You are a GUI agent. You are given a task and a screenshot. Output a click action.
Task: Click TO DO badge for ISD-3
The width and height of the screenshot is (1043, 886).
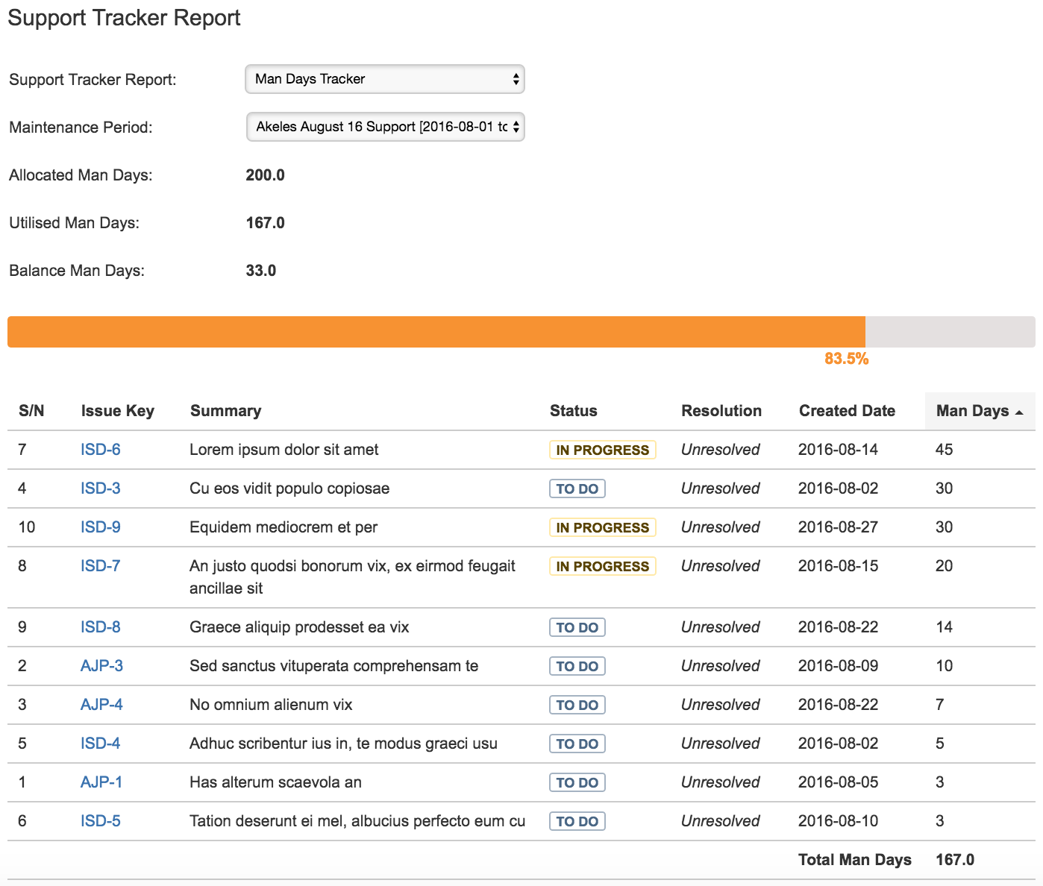coord(577,488)
